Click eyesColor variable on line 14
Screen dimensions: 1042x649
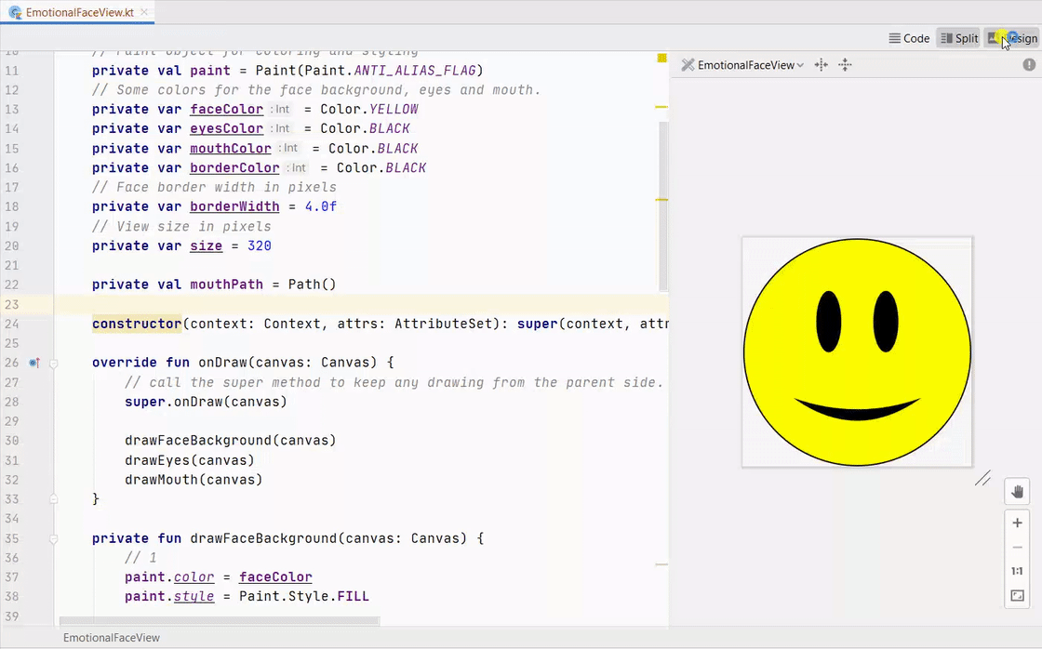click(x=227, y=128)
